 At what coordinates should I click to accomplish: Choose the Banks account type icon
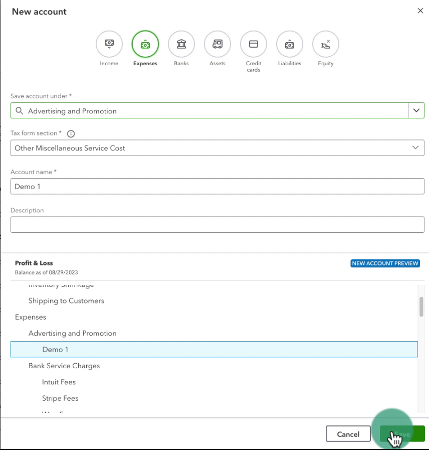click(x=181, y=44)
